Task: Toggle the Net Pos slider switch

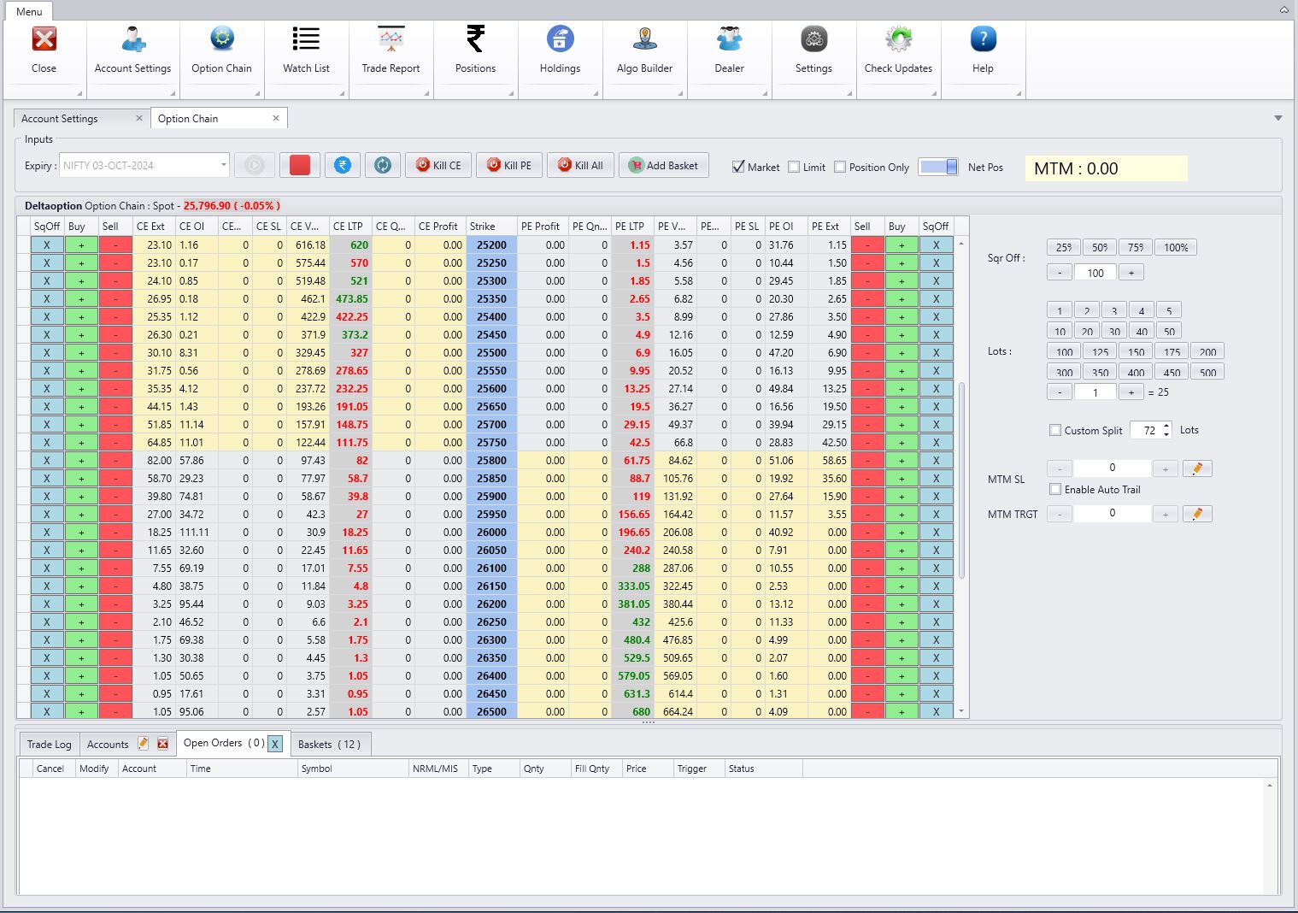Action: (x=938, y=168)
